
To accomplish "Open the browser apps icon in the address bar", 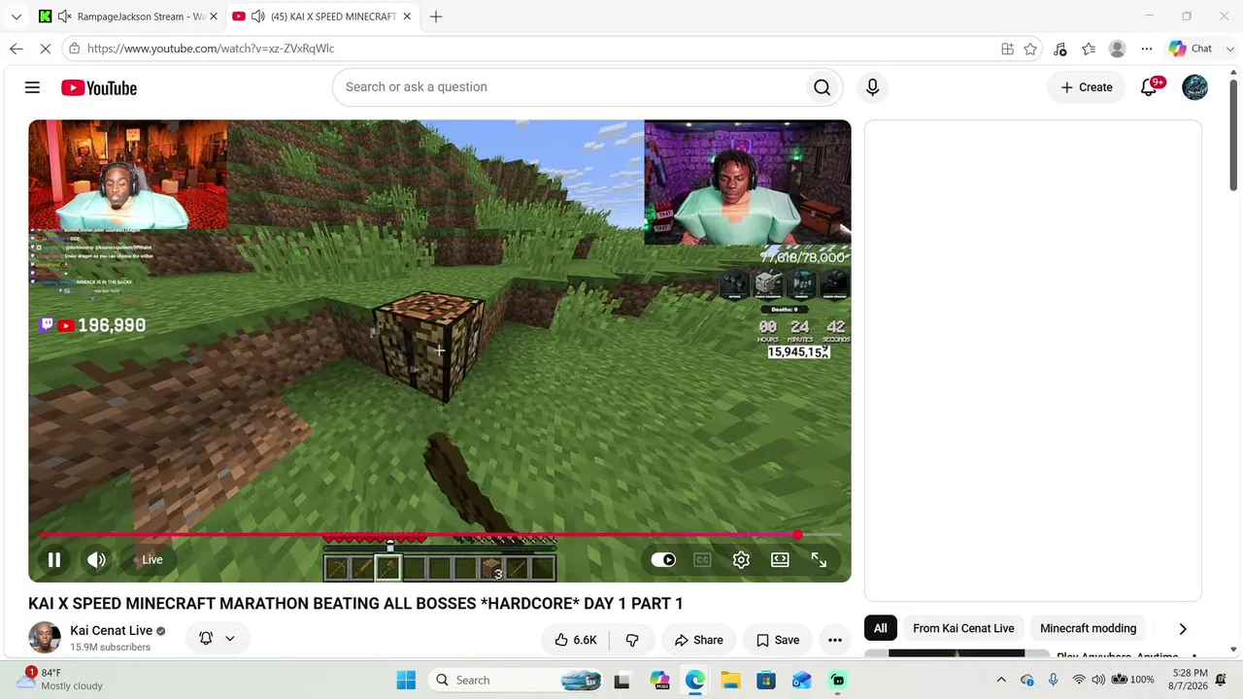I will [x=1007, y=49].
